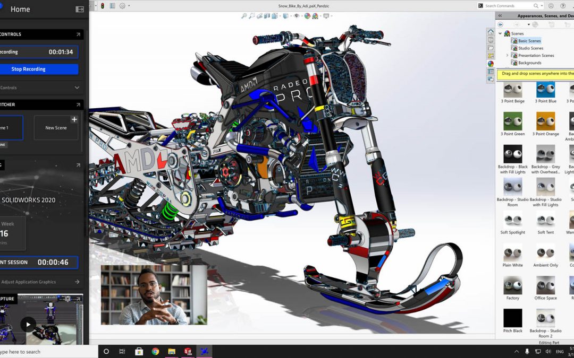Viewport: 574px width, 358px height.
Task: Open Chrome from the taskbar
Action: [x=155, y=352]
